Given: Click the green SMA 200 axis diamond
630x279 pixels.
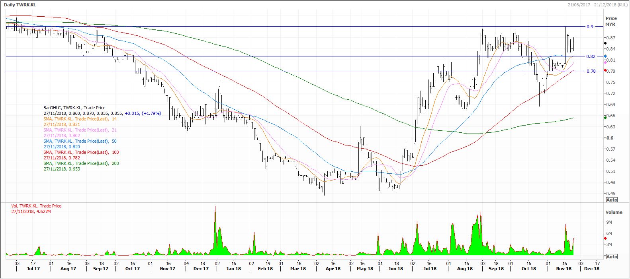Looking at the screenshot, I should click(x=605, y=117).
